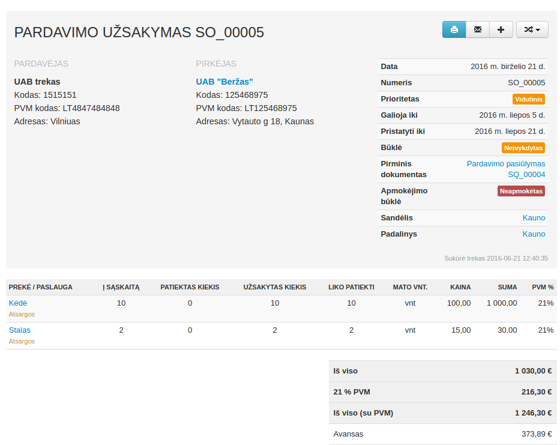Click Kauno link in Padalinys row
This screenshot has width=560, height=445.
pyautogui.click(x=534, y=234)
